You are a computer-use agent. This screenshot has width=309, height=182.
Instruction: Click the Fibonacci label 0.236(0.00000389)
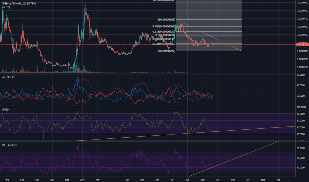pyautogui.click(x=164, y=44)
